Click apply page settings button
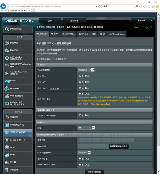160x174 pixels. (x=94, y=172)
